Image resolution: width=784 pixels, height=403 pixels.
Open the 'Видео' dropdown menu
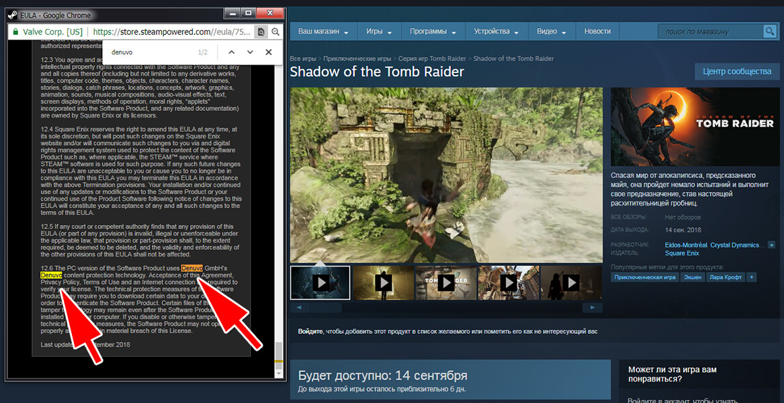[552, 31]
